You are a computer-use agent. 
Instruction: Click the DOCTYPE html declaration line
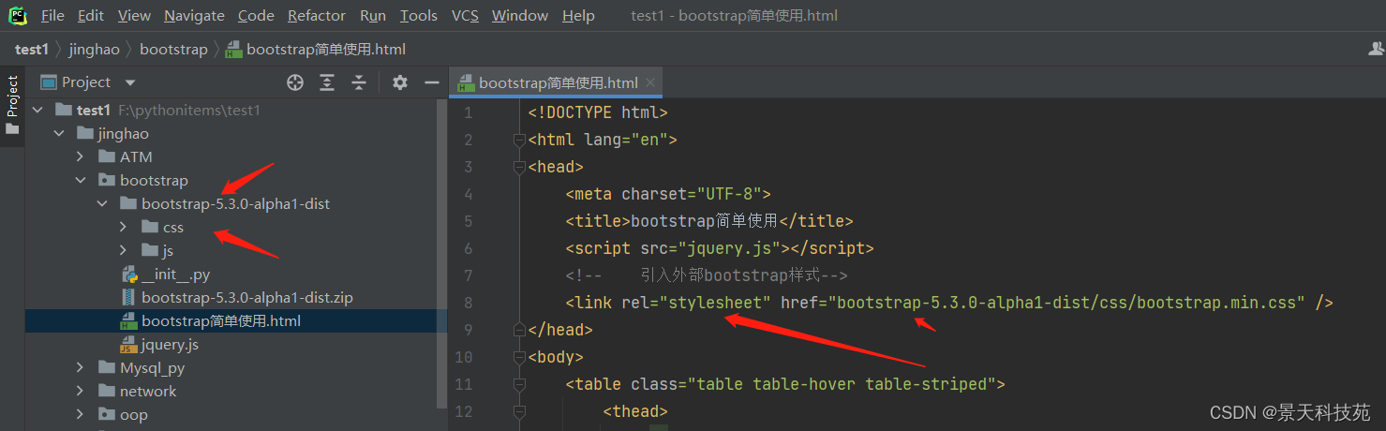tap(598, 113)
